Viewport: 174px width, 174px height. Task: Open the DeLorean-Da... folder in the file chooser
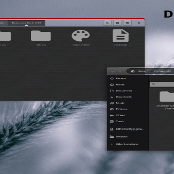click(167, 97)
